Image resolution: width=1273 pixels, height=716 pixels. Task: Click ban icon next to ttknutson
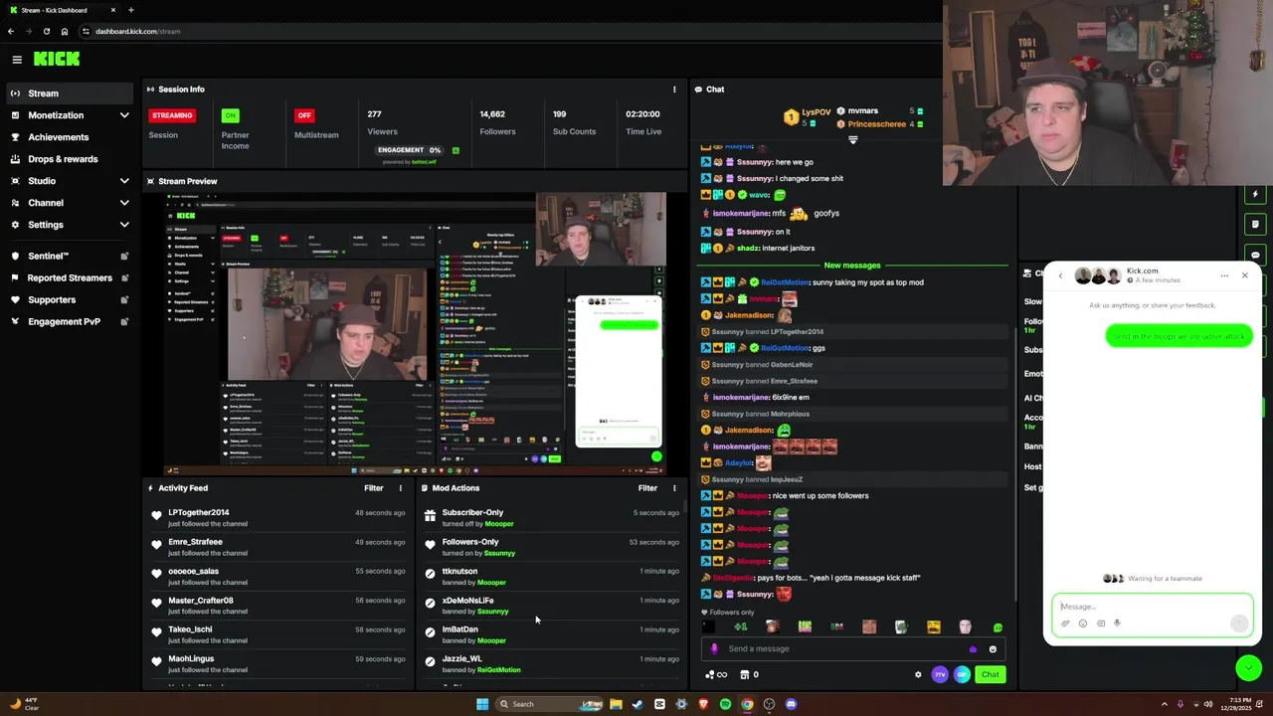430,574
